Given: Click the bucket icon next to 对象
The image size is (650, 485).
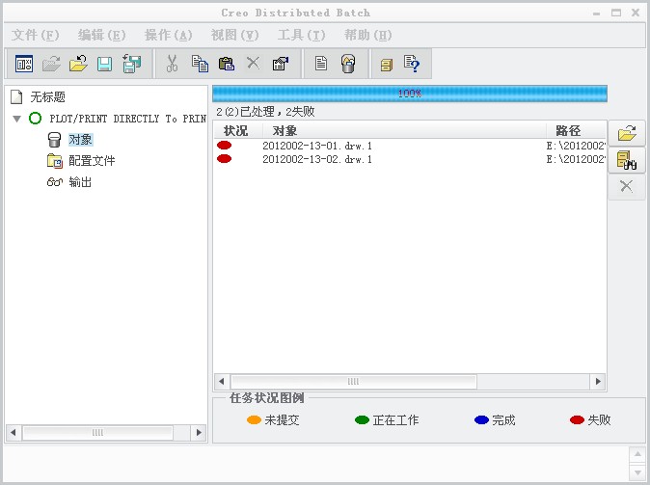Looking at the screenshot, I should click(54, 140).
